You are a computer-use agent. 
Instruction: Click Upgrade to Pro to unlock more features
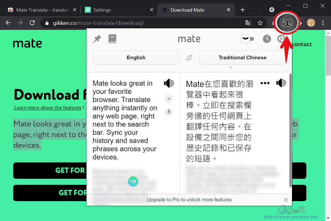coord(189,200)
